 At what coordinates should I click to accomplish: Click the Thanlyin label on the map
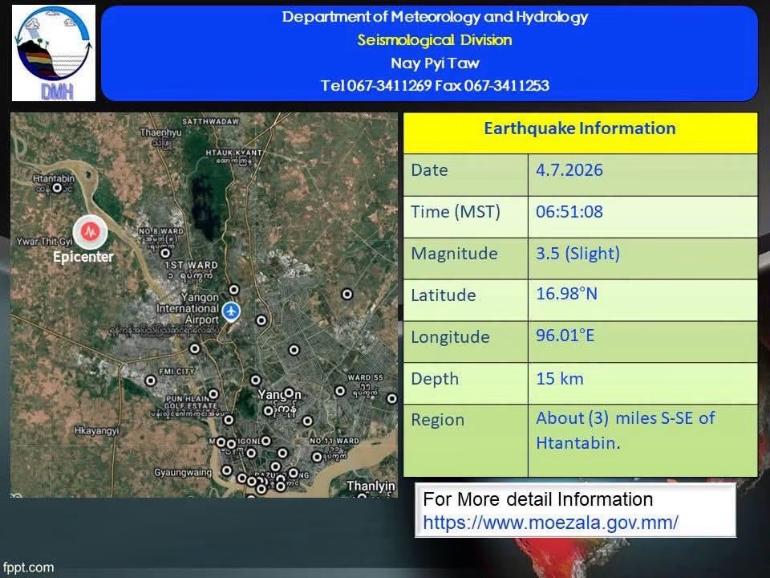pos(371,486)
